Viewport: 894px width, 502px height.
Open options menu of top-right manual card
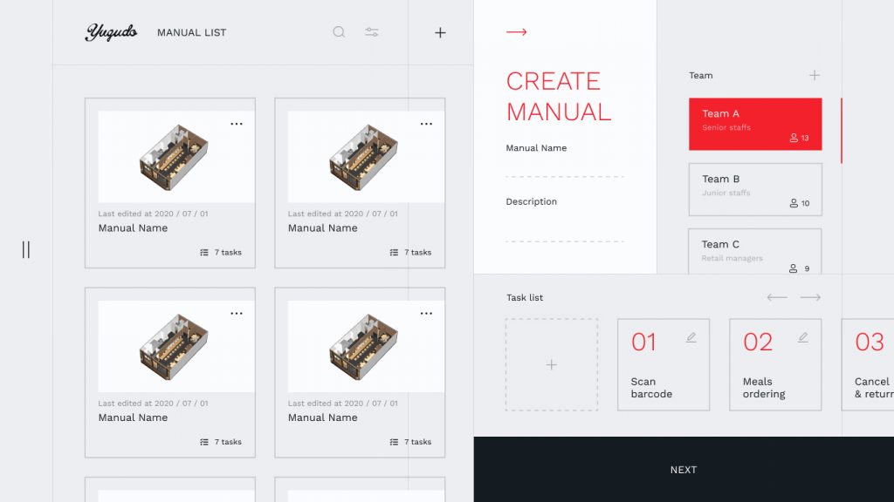pos(426,124)
